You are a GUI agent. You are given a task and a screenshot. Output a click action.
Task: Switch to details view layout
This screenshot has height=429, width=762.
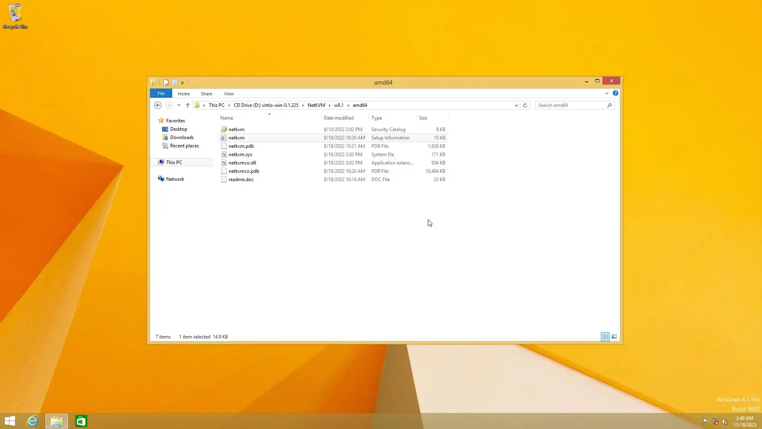pos(605,337)
